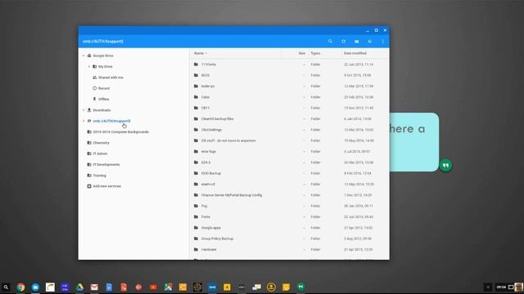This screenshot has width=524, height=294.
Task: Open search in the Files toolbar
Action: (330, 42)
